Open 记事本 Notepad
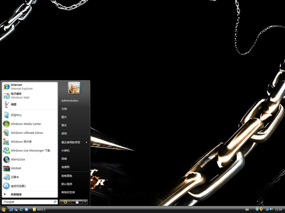 30,177
